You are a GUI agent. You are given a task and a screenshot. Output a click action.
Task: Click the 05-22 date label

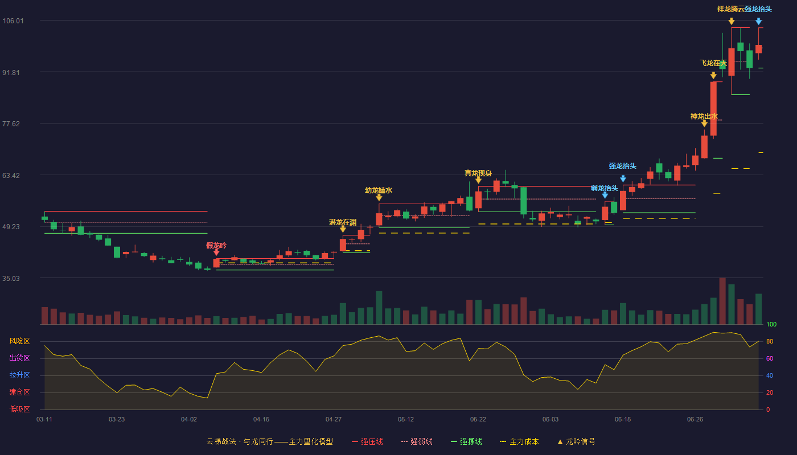coord(478,419)
